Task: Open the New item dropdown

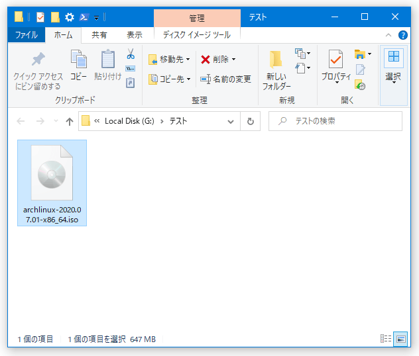Action: pos(302,54)
